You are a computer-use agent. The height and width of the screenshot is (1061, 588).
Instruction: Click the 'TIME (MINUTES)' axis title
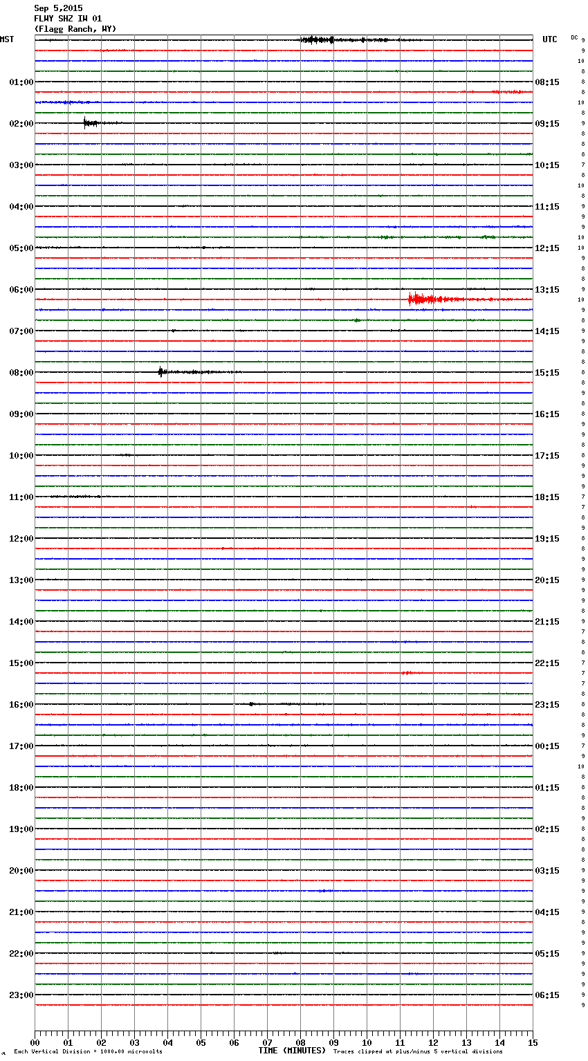[x=292, y=1051]
